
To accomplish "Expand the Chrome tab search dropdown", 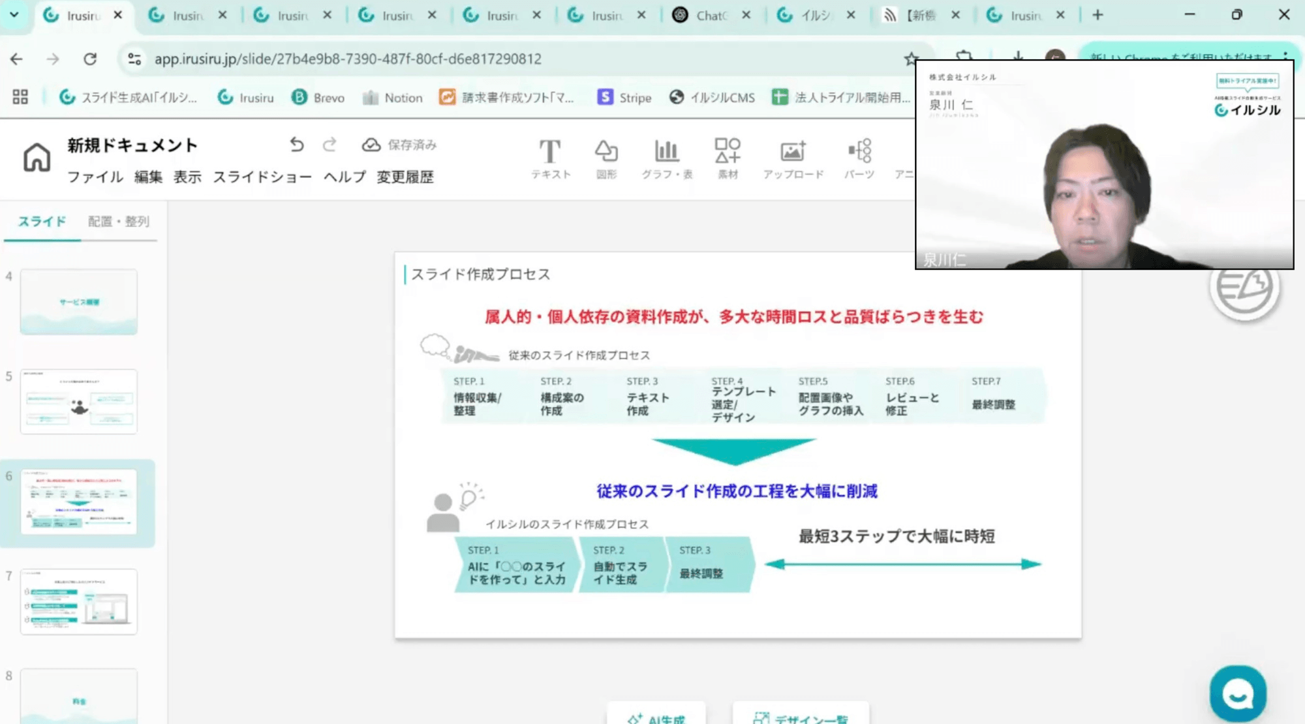I will click(x=14, y=14).
